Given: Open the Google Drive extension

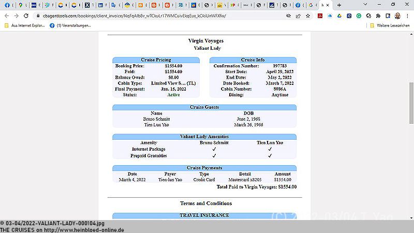Looking at the screenshot, I should click(x=339, y=16).
